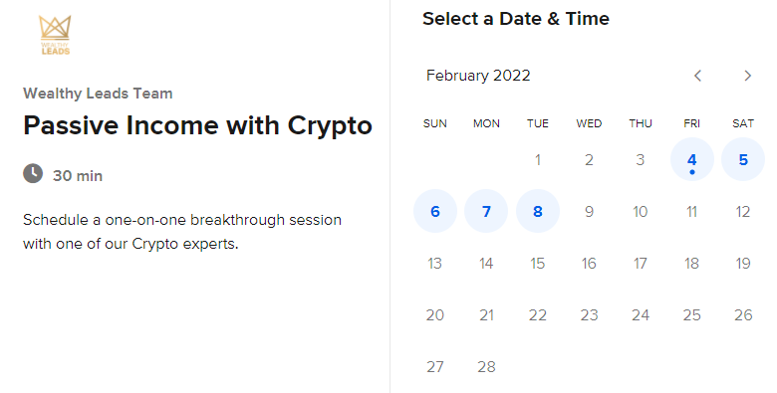Click Passive Income with Crypto heading
Screen dimensions: 777x393
coord(197,125)
